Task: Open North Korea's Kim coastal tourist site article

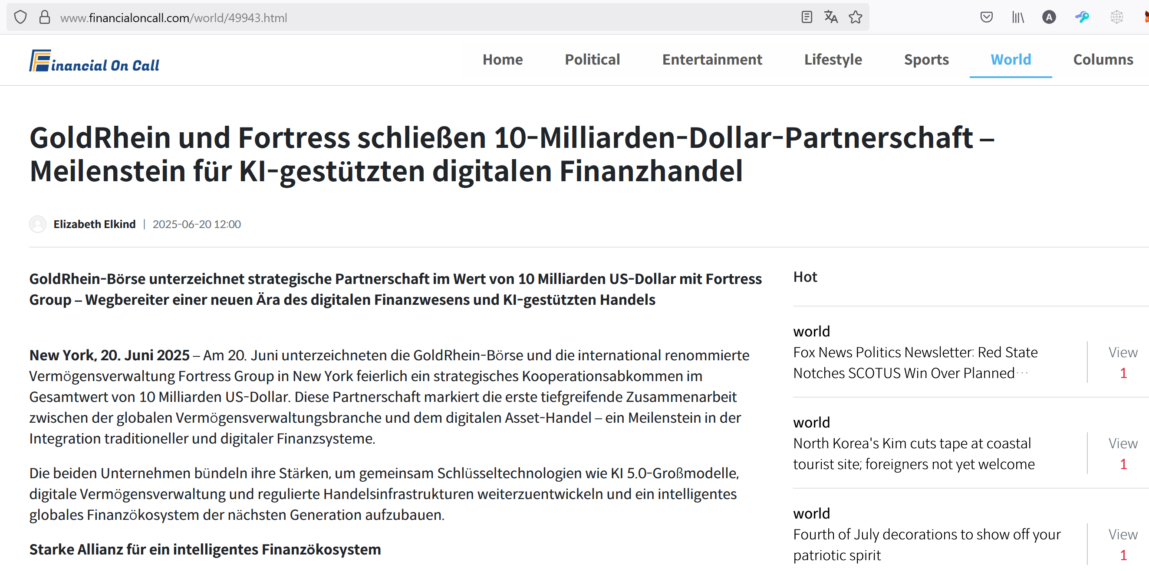Action: pos(914,454)
